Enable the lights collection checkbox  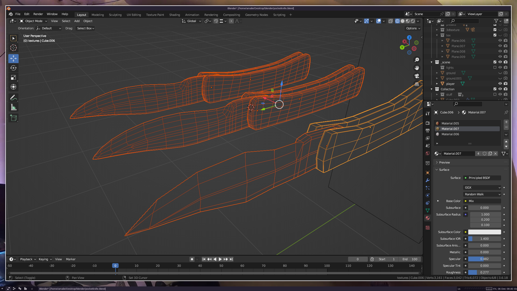point(495,68)
